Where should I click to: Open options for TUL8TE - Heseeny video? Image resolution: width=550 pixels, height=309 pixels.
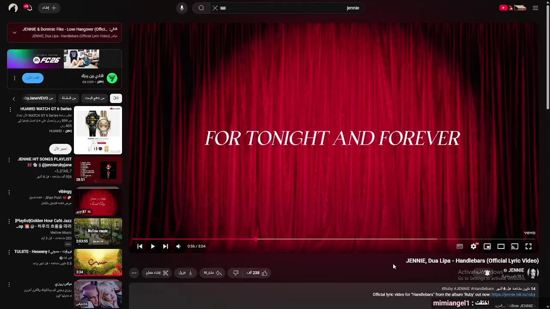point(9,252)
